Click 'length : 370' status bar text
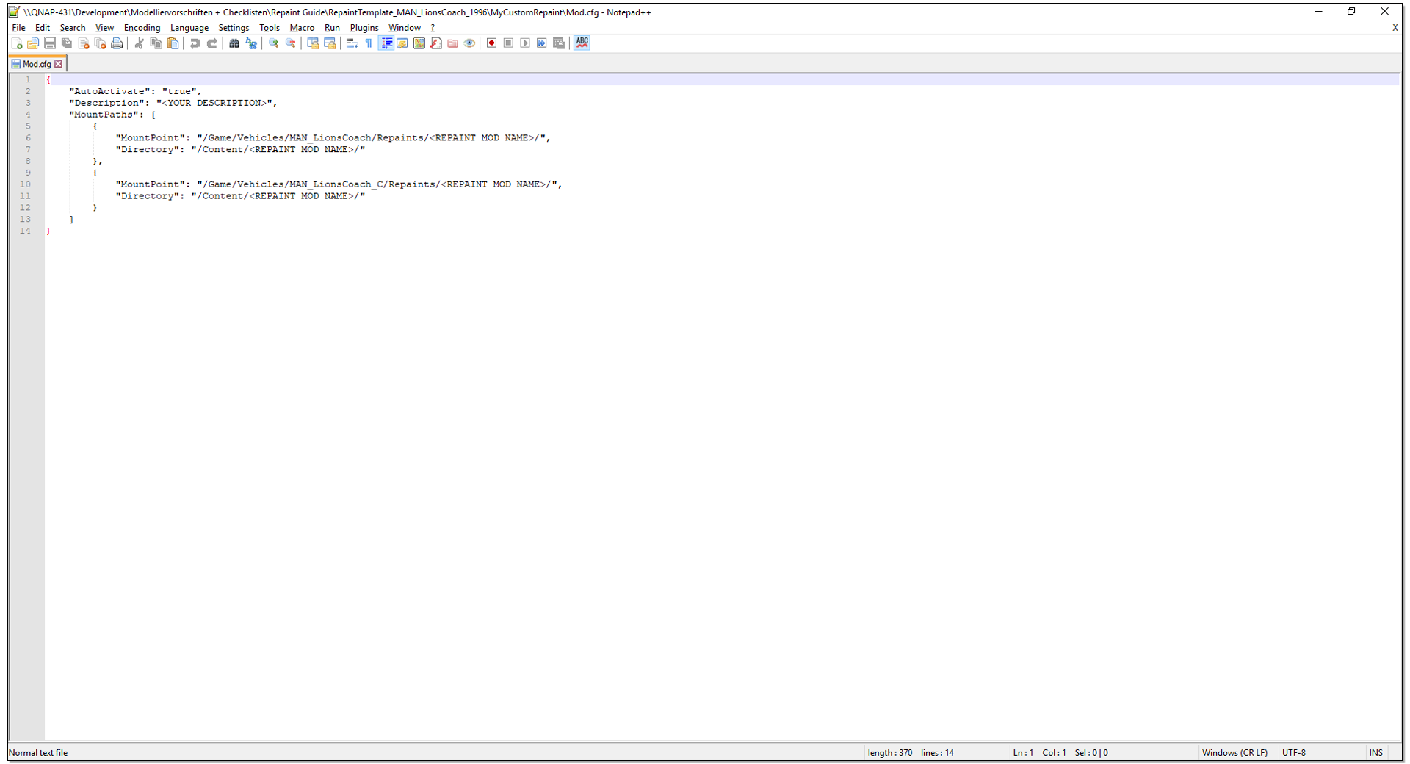The height and width of the screenshot is (764, 1410). coord(889,753)
